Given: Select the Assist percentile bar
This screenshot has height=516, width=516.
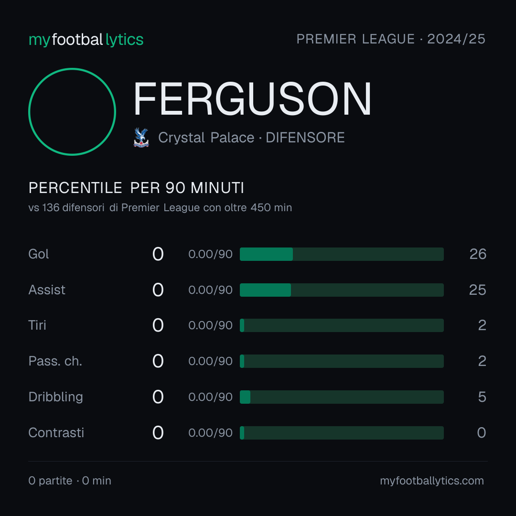Looking at the screenshot, I should click(x=342, y=290).
